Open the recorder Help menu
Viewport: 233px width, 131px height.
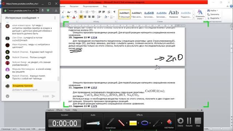tap(75, 110)
